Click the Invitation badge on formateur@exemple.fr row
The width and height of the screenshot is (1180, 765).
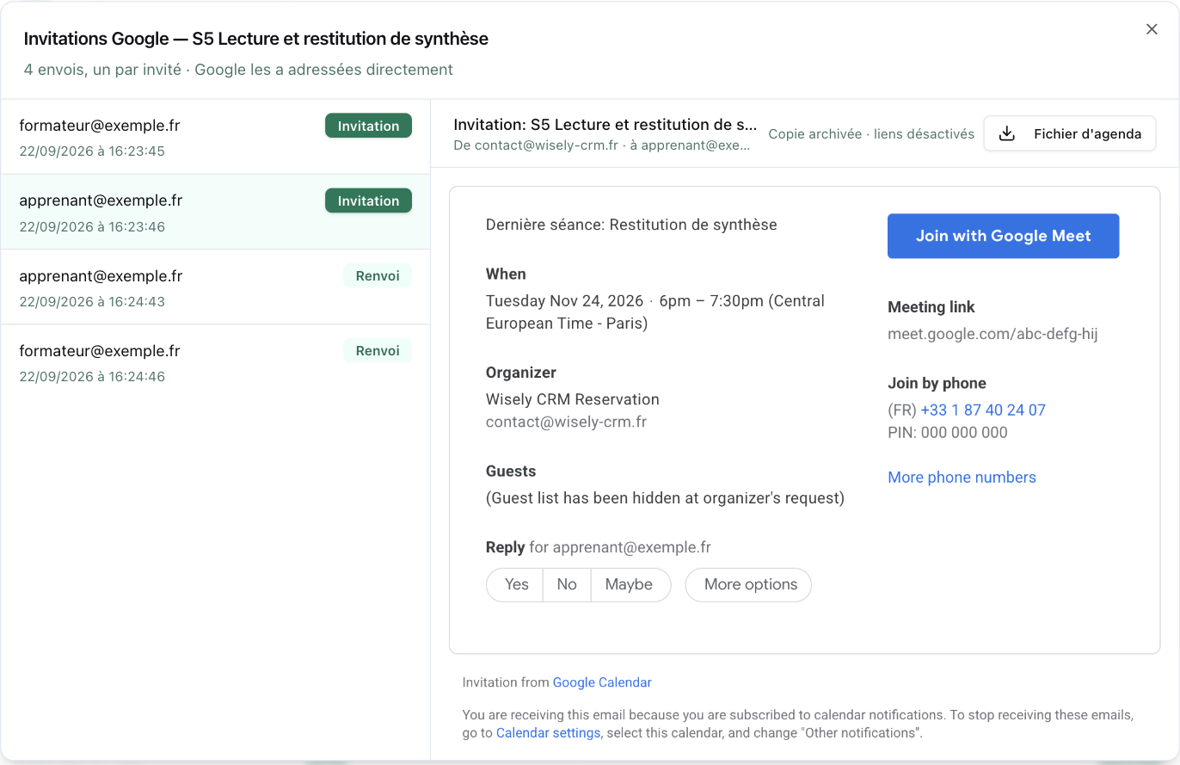point(368,126)
